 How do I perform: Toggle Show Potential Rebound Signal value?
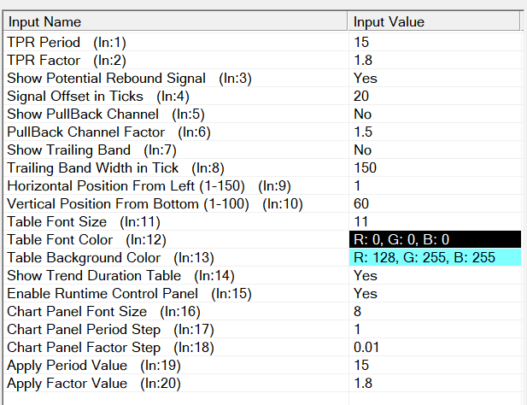[435, 79]
